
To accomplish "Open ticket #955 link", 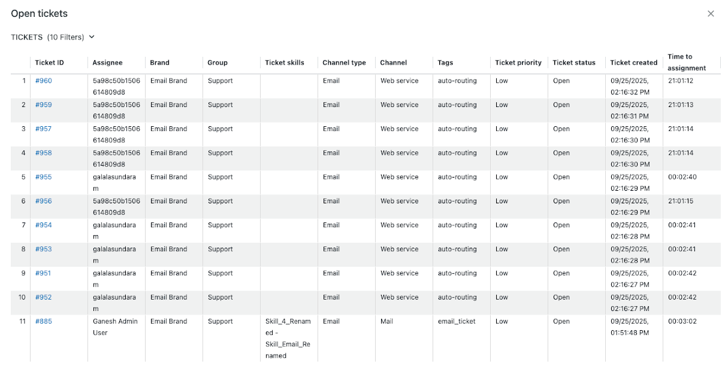I will click(x=44, y=177).
